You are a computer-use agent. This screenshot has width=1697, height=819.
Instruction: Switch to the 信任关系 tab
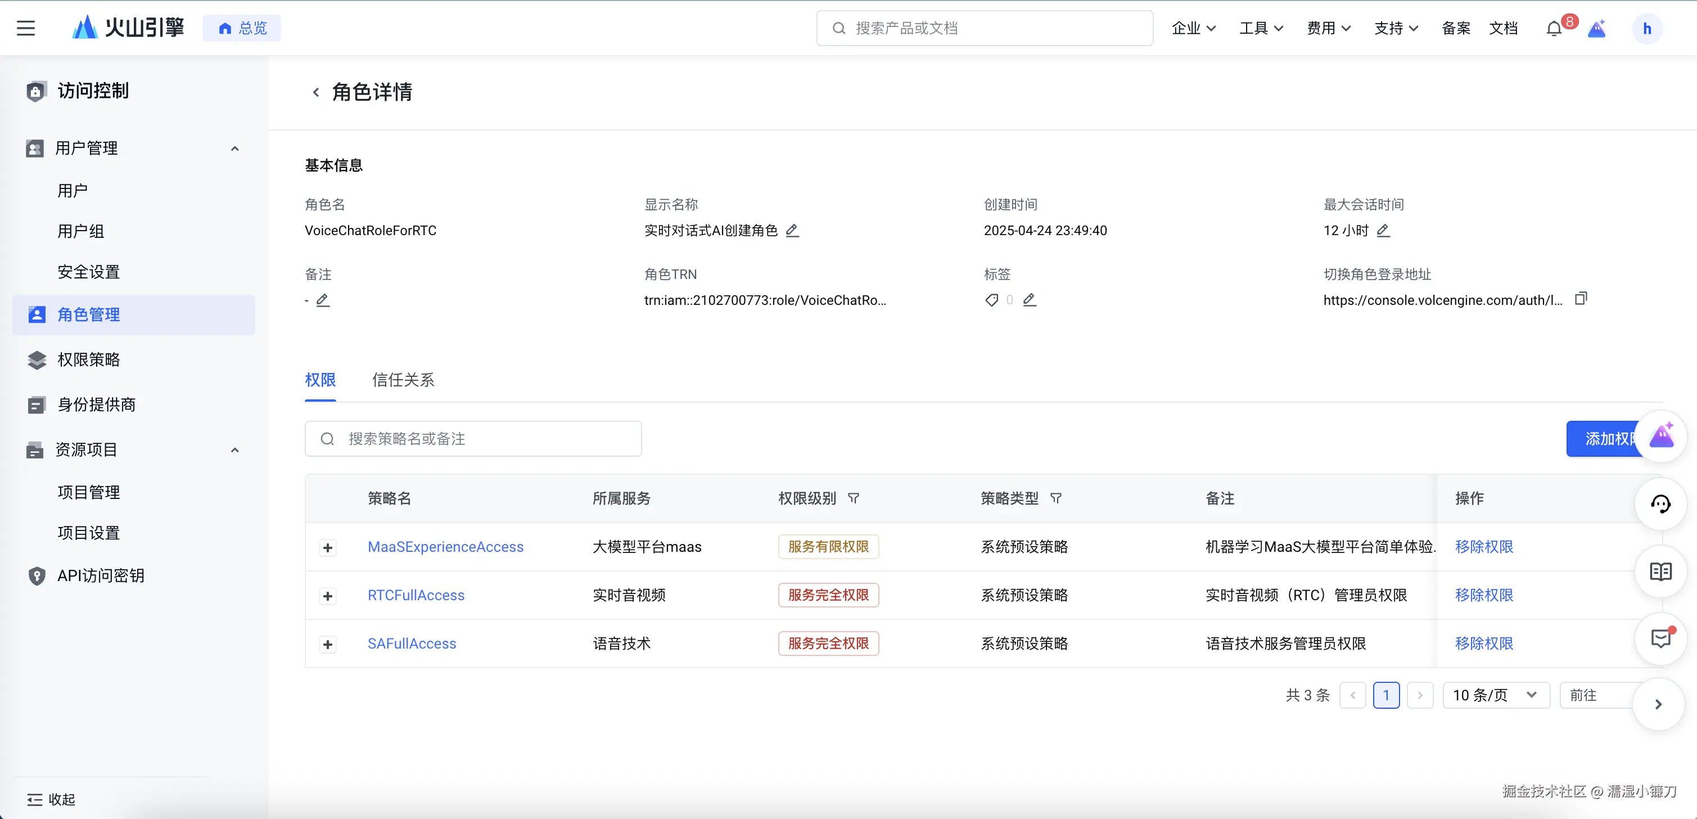pyautogui.click(x=403, y=380)
